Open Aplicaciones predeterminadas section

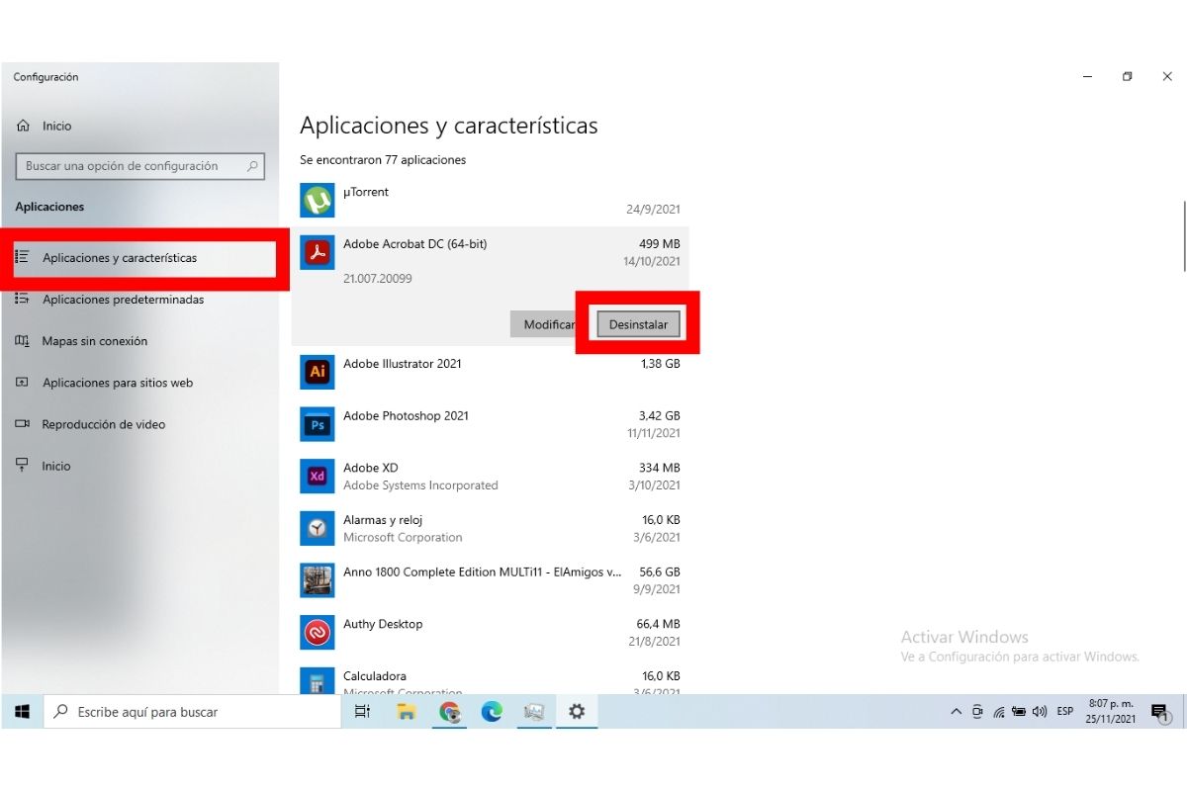tap(139, 300)
